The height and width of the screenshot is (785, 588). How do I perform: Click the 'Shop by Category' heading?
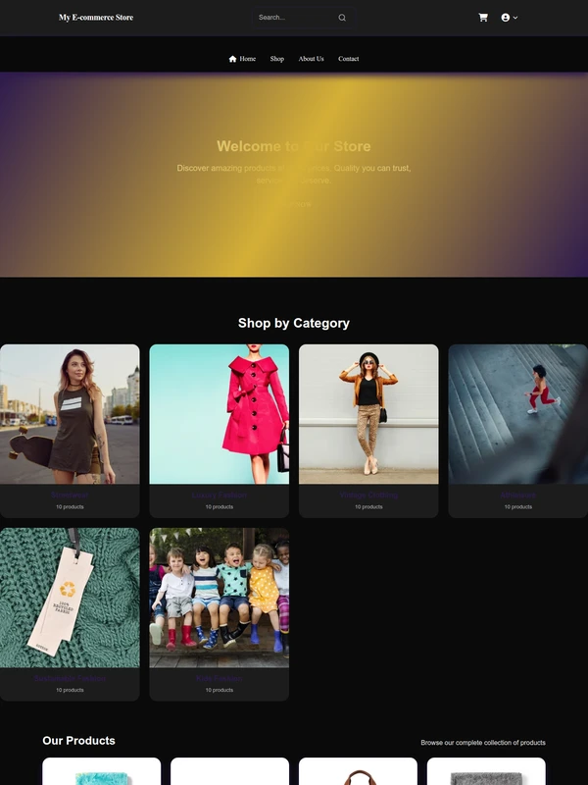coord(294,324)
